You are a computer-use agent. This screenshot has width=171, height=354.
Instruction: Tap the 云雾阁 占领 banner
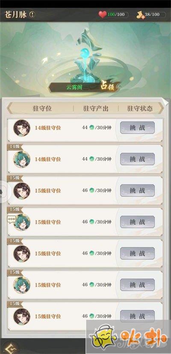click(85, 87)
